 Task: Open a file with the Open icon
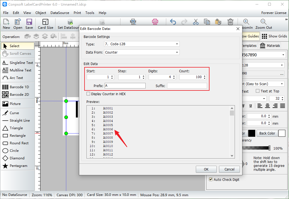click(x=18, y=24)
